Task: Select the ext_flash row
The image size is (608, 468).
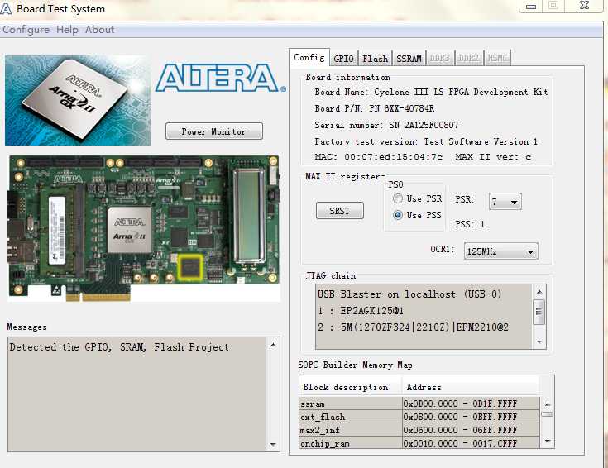Action: pos(419,417)
